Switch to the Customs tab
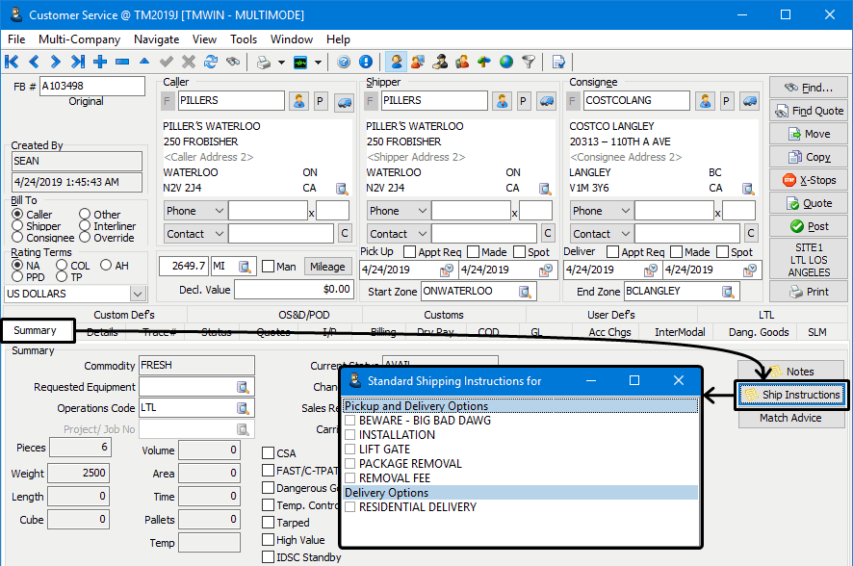 point(443,315)
